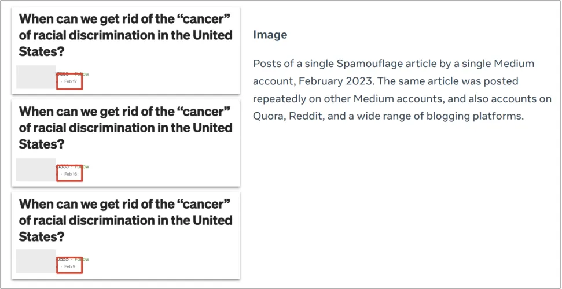Click Follow on the Feb 16 post
Viewport: 562px width, 289px height.
tap(83, 166)
